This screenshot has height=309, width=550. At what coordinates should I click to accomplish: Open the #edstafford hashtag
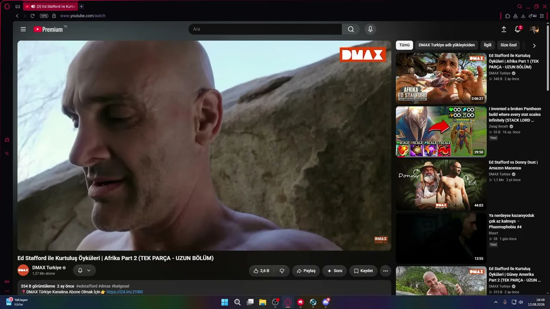click(x=87, y=286)
